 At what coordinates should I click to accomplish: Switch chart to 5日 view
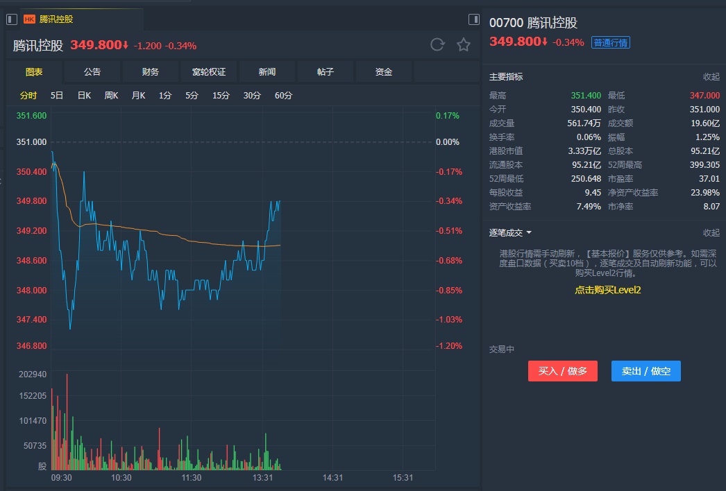coord(57,96)
